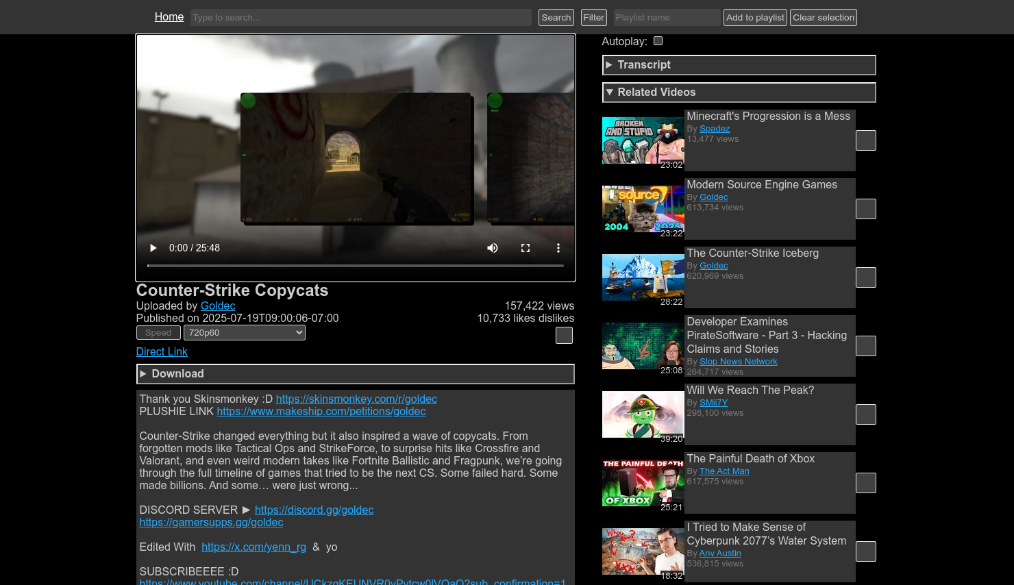
Task: Select checkbox for Developer Examines PirateSoftware video
Action: [x=866, y=346]
